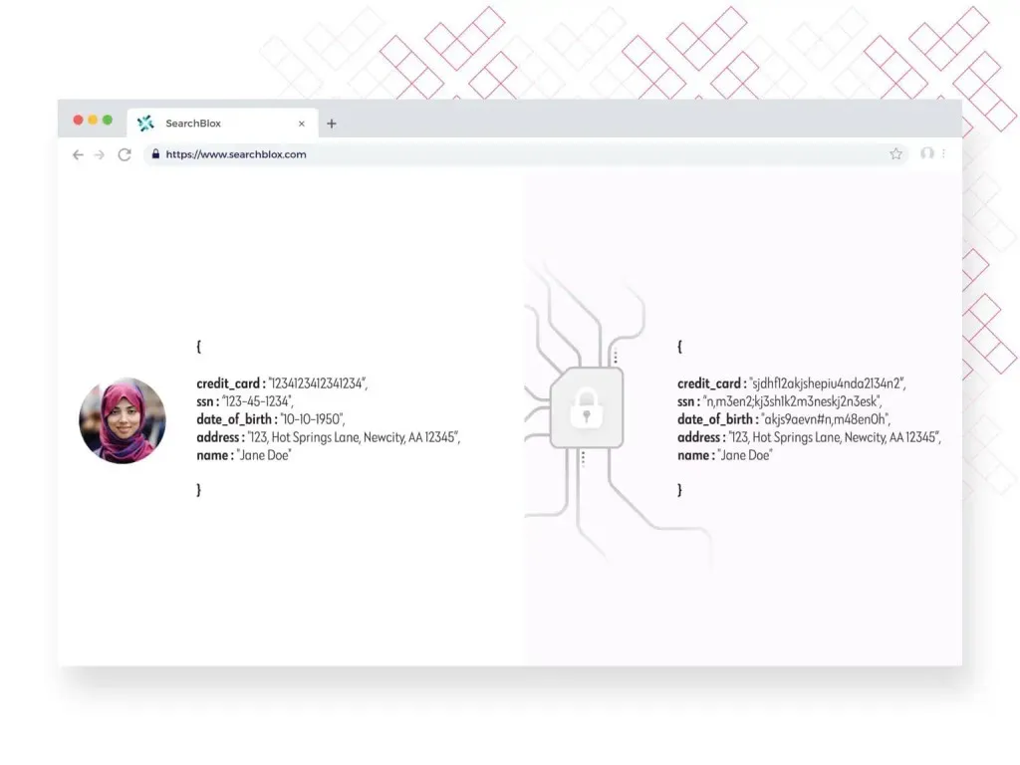Click the right-side name "Jane Doe"
The height and width of the screenshot is (765, 1020).
click(744, 455)
